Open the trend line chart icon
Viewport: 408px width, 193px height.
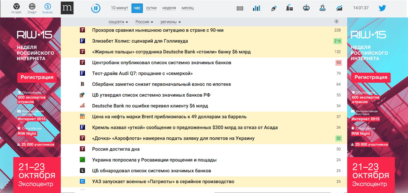[x=339, y=8]
